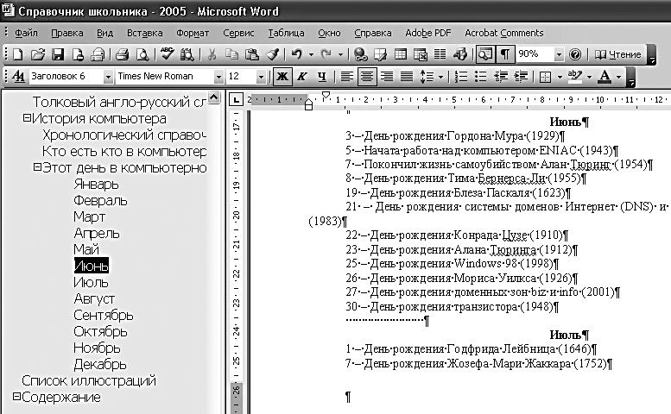Viewport: 671px width, 414px height.
Task: Toggle bold formatting (Ж)
Action: click(282, 77)
